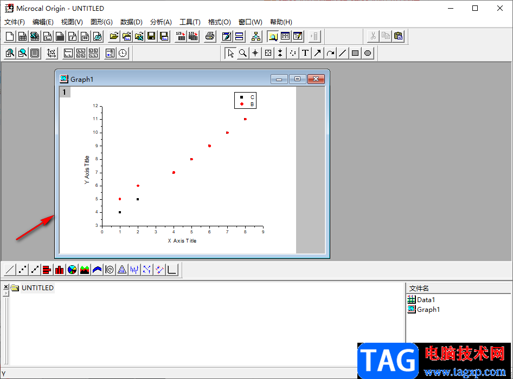
Task: Click the Pie chart plot icon
Action: click(x=72, y=269)
